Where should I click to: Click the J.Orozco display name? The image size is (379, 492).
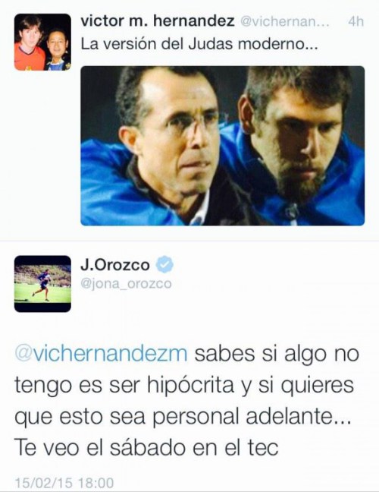pyautogui.click(x=115, y=265)
